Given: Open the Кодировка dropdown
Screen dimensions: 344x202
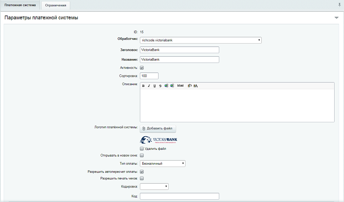Looking at the screenshot, I should pyautogui.click(x=154, y=187).
